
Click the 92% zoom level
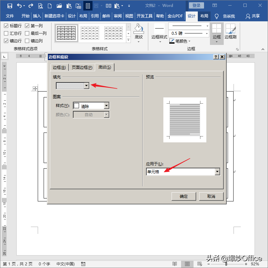[255, 264]
